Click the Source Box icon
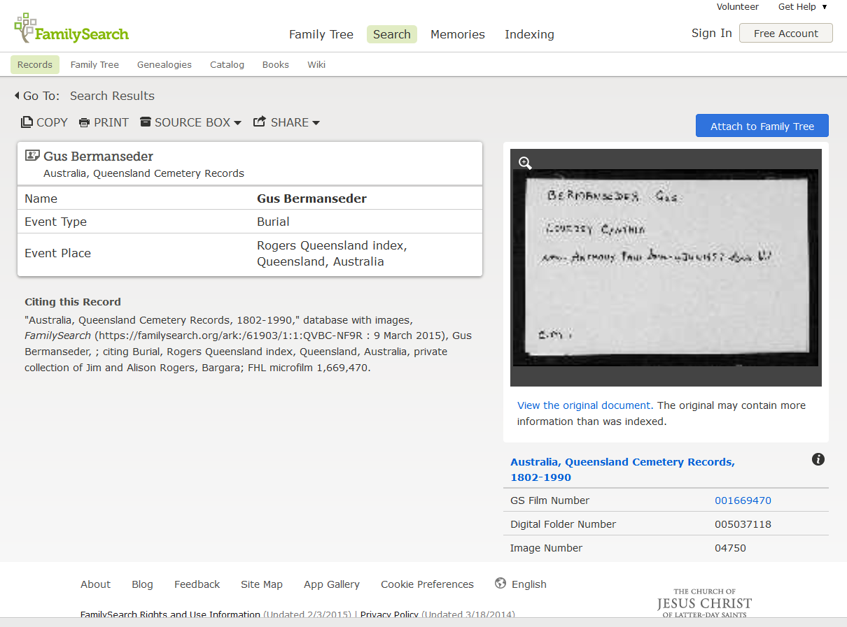Image resolution: width=847 pixels, height=627 pixels. pos(146,122)
